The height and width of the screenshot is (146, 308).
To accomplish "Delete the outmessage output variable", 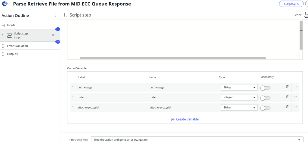I will [287, 87].
